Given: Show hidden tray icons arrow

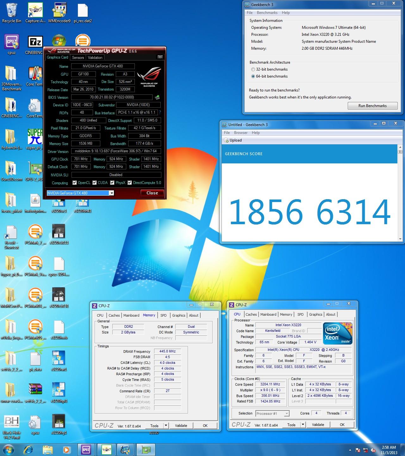Looking at the screenshot, I should (x=350, y=450).
